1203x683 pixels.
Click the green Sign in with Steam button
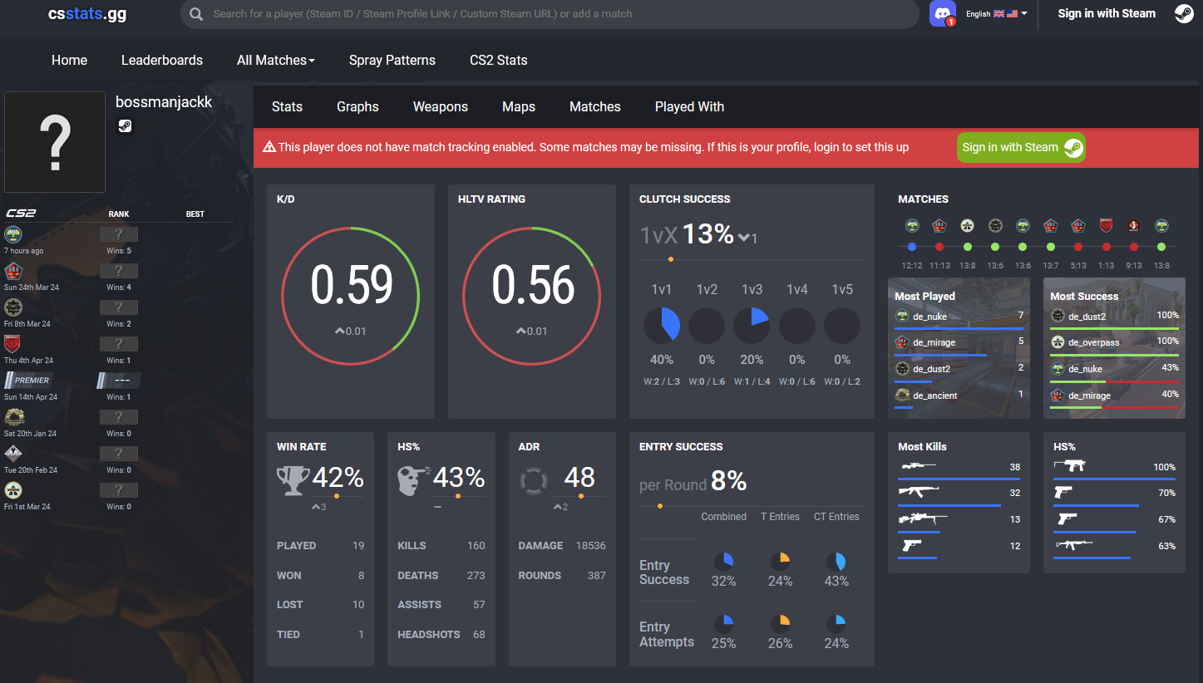[x=1021, y=147]
